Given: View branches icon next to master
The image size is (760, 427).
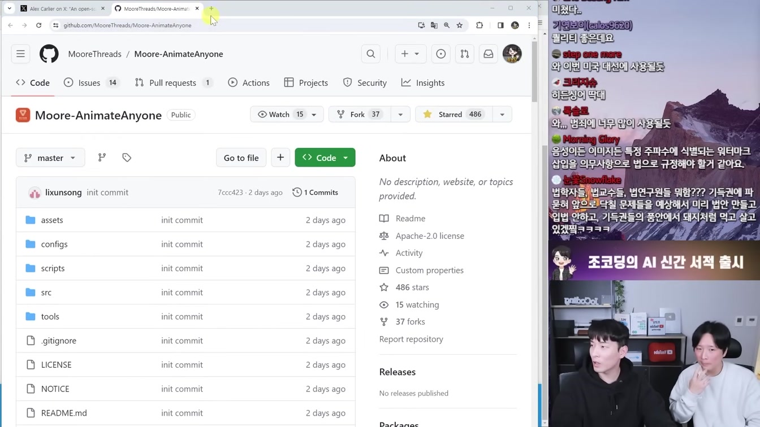Looking at the screenshot, I should (102, 158).
